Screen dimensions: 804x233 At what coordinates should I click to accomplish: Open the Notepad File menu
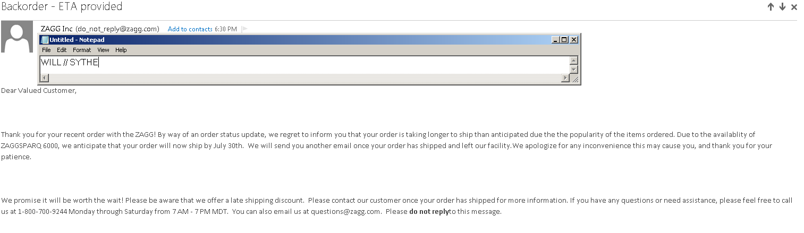pyautogui.click(x=46, y=50)
